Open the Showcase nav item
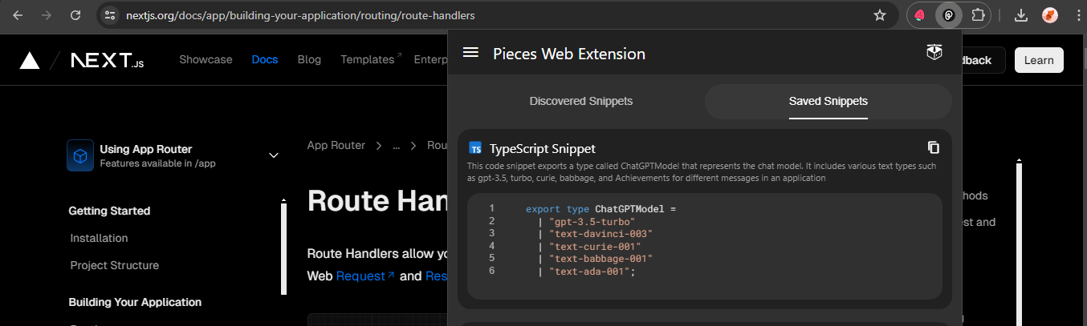Image resolution: width=1087 pixels, height=326 pixels. tap(206, 60)
